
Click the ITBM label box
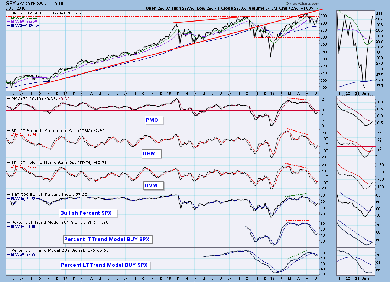tap(152, 153)
